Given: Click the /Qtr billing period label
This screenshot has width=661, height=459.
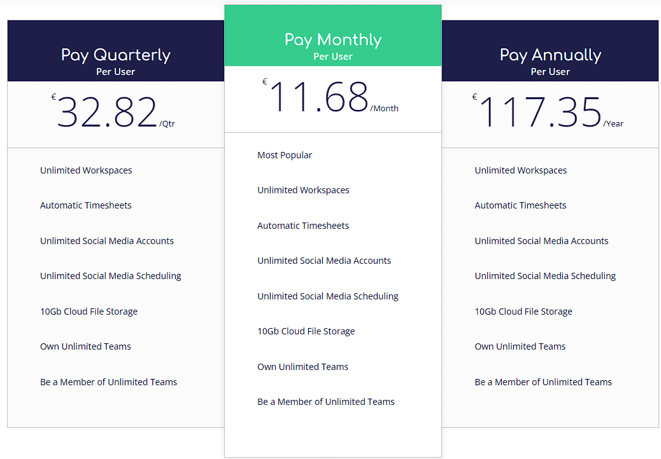Looking at the screenshot, I should tap(167, 124).
